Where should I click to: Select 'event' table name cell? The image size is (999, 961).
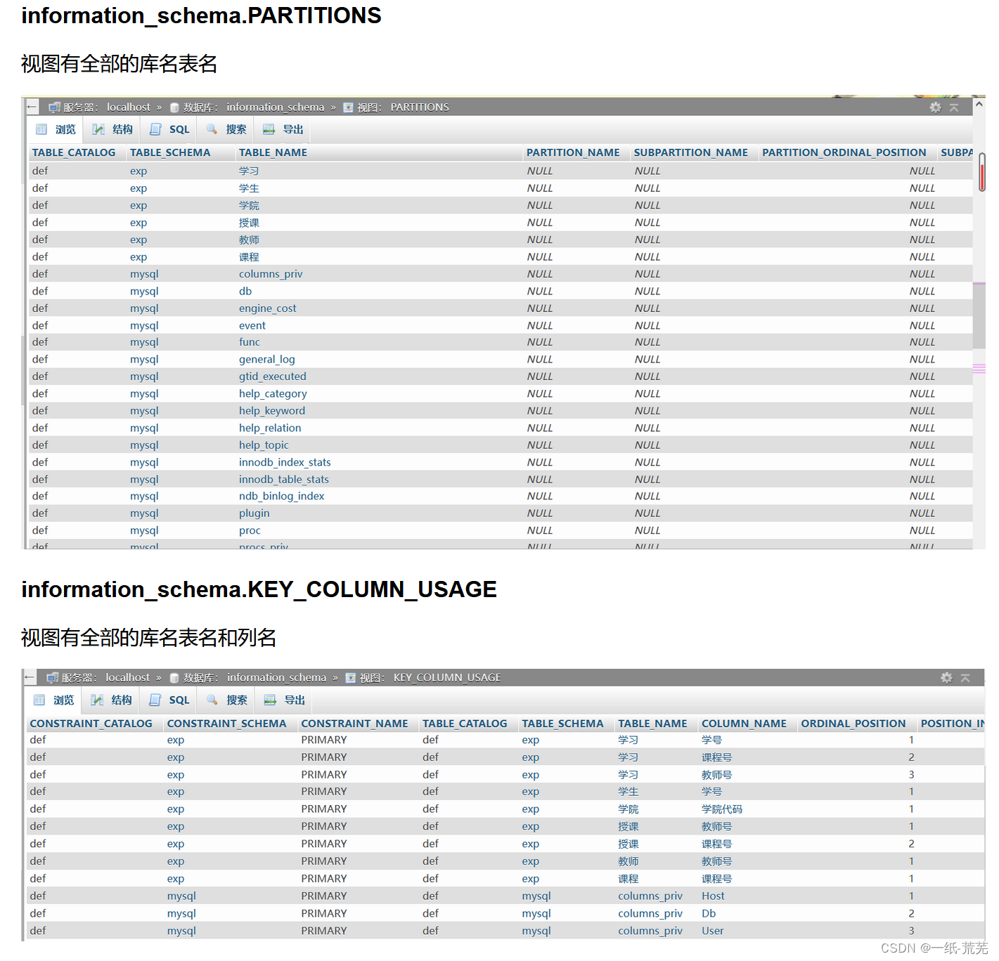[x=252, y=326]
